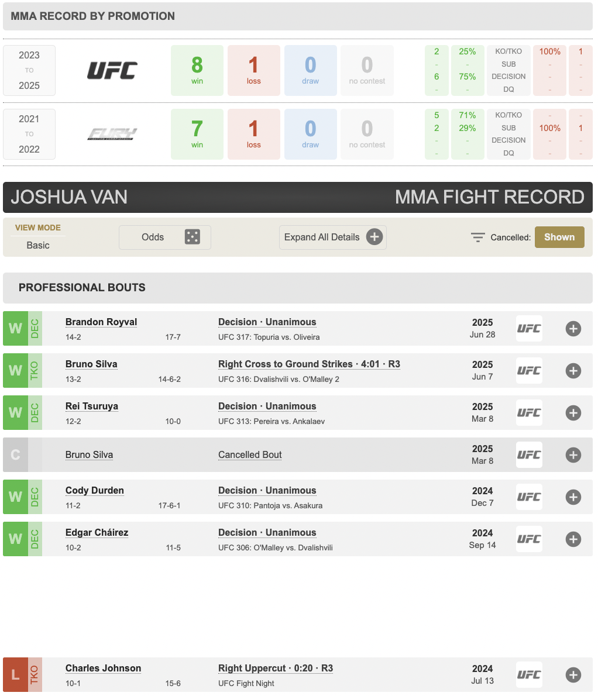Viewport: 598px width, 696px height.
Task: Expand details for Edgar Cháirez bout
Action: pyautogui.click(x=573, y=539)
